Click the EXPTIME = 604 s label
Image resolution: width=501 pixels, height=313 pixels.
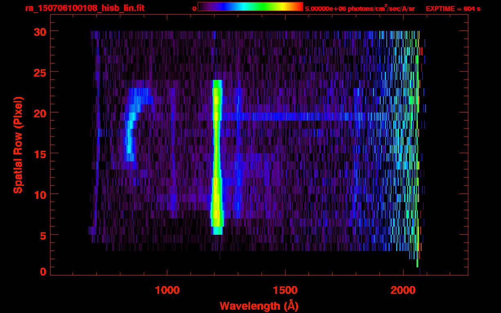click(453, 9)
